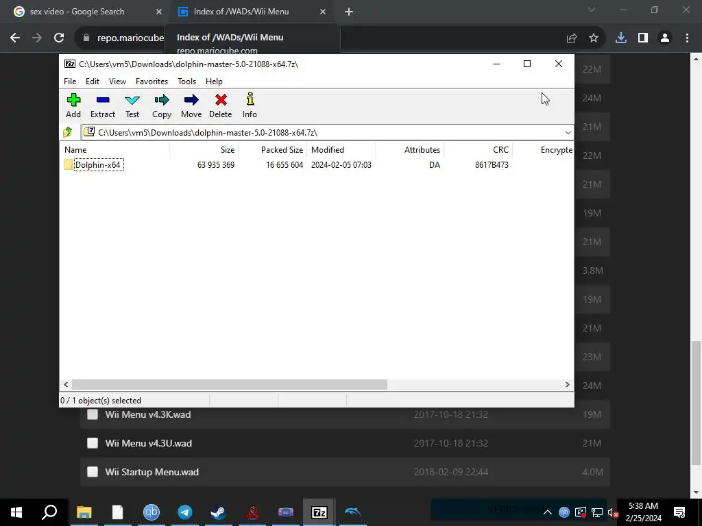Show hidden system tray icons chevron
Image resolution: width=702 pixels, height=526 pixels.
coord(548,512)
